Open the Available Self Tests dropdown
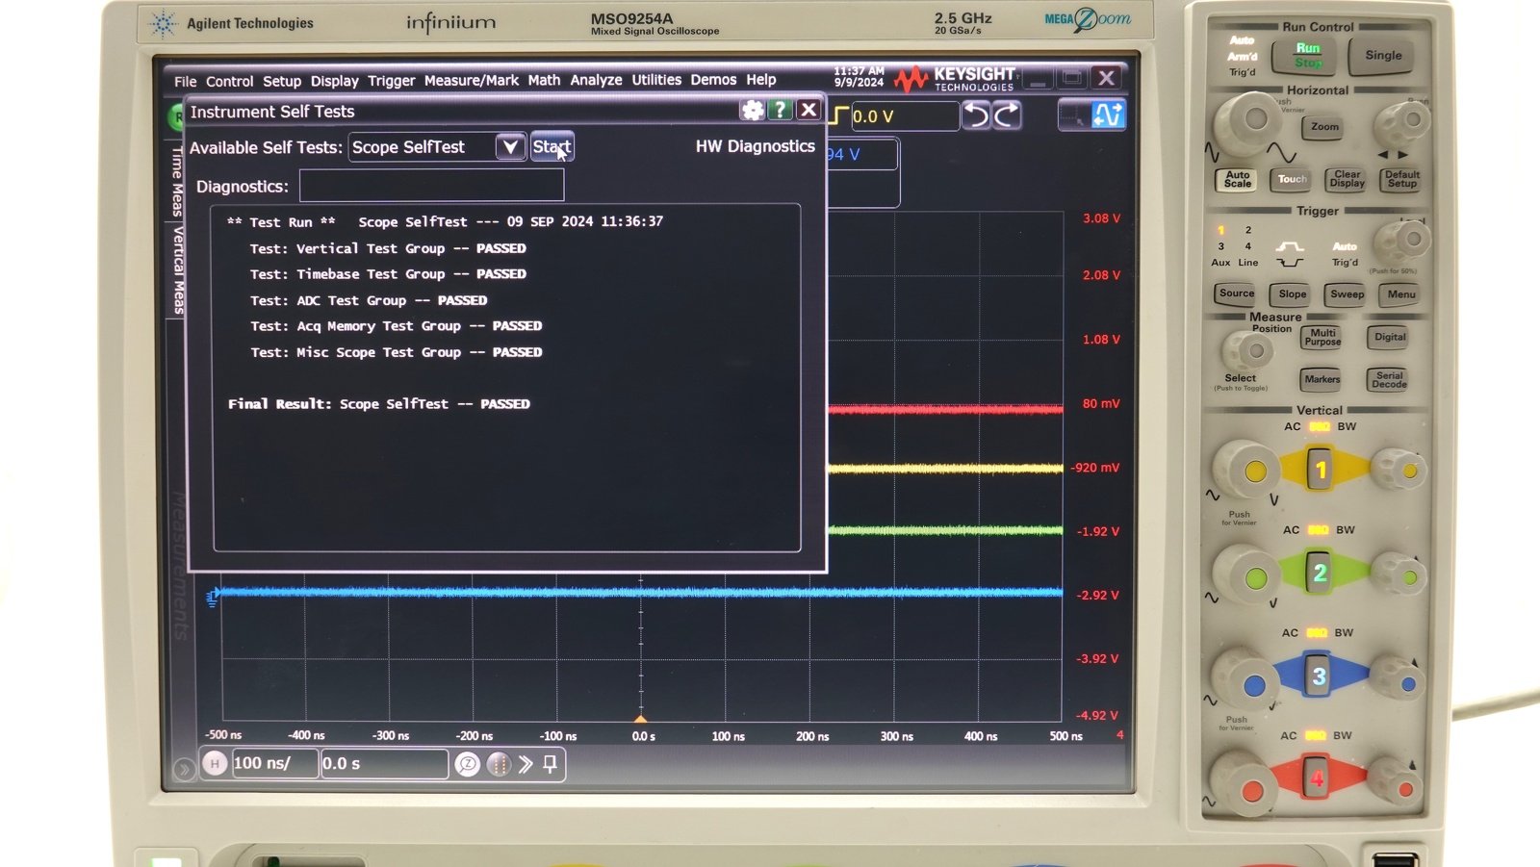1540x867 pixels. [510, 146]
